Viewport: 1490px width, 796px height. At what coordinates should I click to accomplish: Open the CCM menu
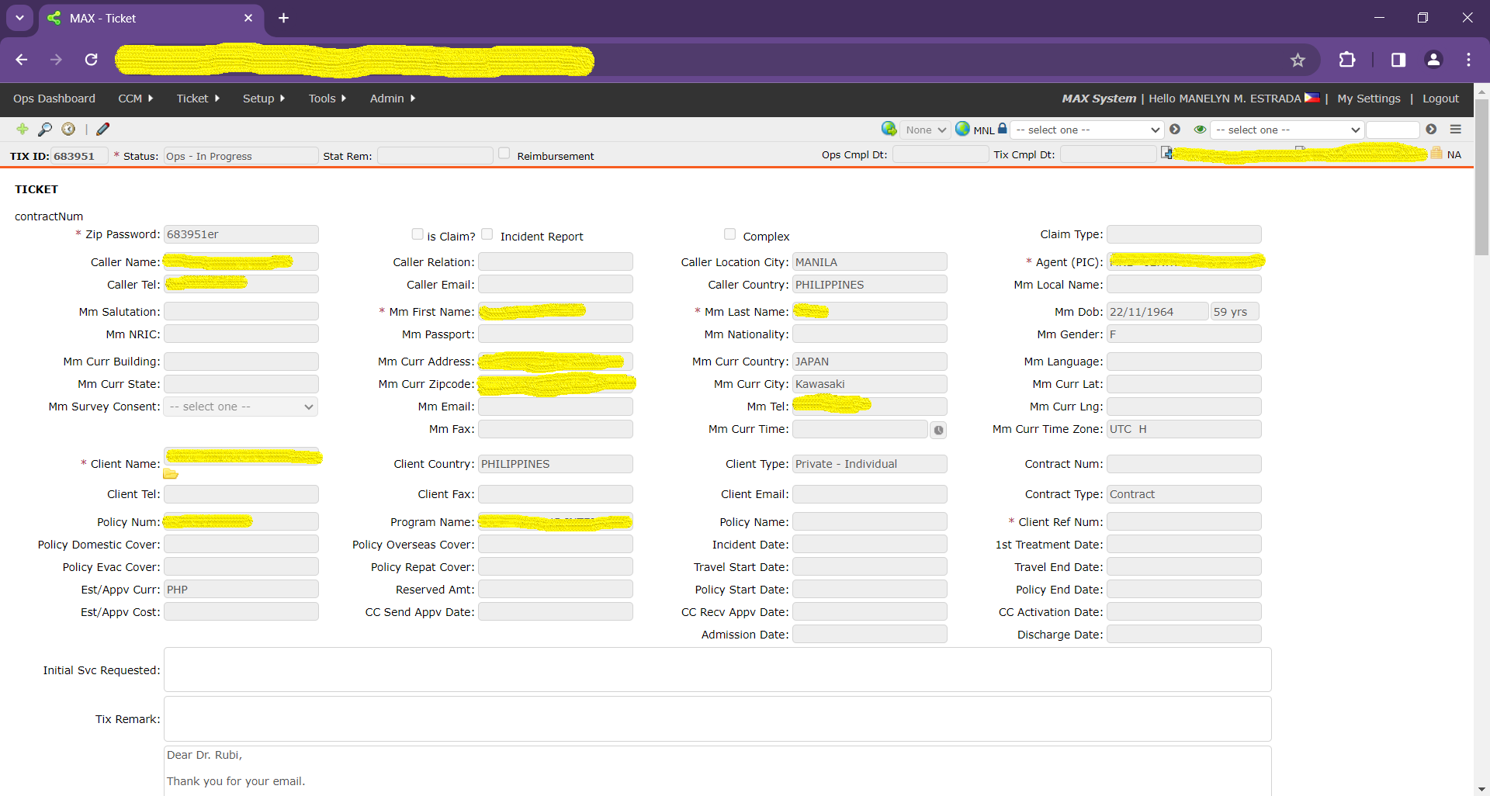(x=135, y=99)
